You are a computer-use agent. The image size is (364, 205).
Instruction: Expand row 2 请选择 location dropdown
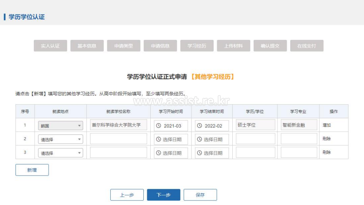pos(61,140)
